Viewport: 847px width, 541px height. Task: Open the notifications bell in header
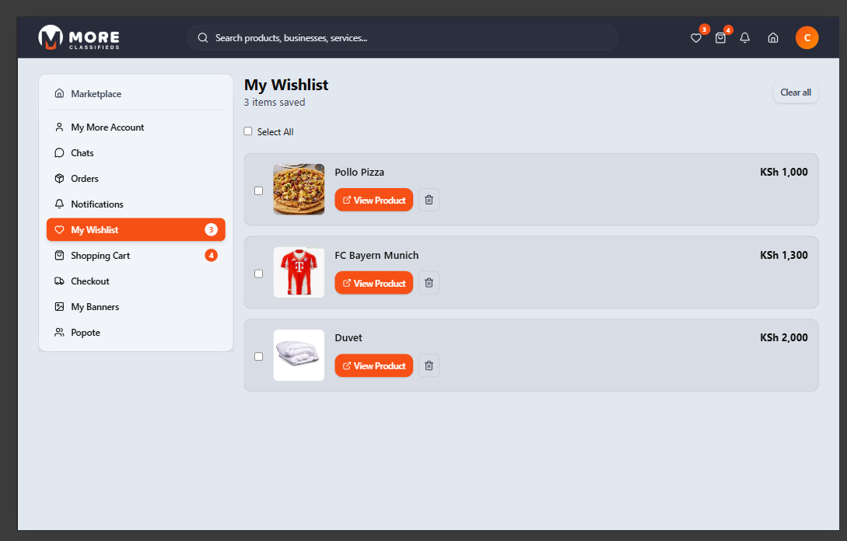pos(745,37)
